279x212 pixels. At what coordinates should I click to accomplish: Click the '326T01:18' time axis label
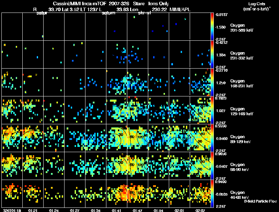click(12, 210)
